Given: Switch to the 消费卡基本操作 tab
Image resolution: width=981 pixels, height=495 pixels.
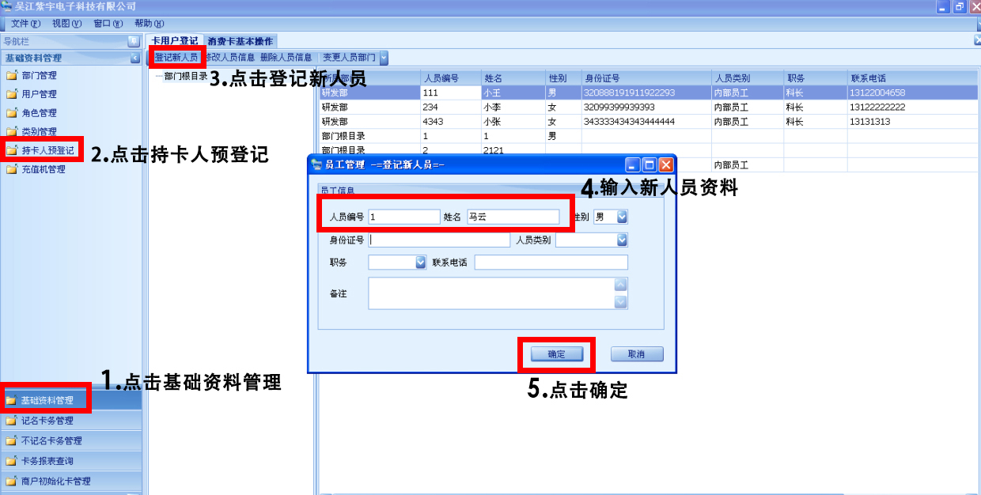Looking at the screenshot, I should tap(240, 41).
